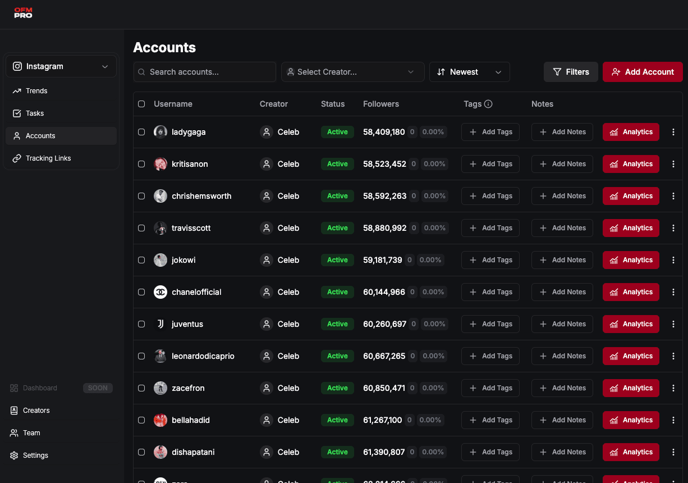The width and height of the screenshot is (688, 483).
Task: Check the leonardodicaprio row checkbox
Action: (x=141, y=356)
